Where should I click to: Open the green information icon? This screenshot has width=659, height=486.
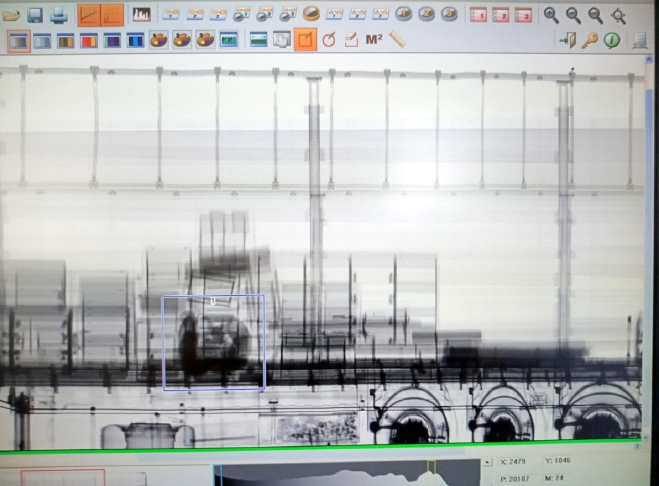(x=612, y=40)
